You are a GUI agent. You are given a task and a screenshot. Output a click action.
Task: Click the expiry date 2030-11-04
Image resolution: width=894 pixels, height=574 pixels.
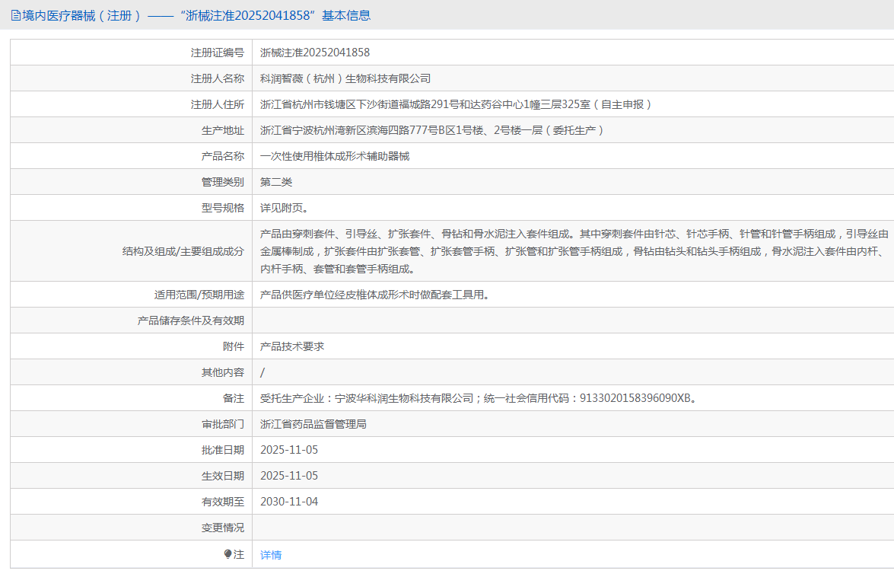point(289,502)
